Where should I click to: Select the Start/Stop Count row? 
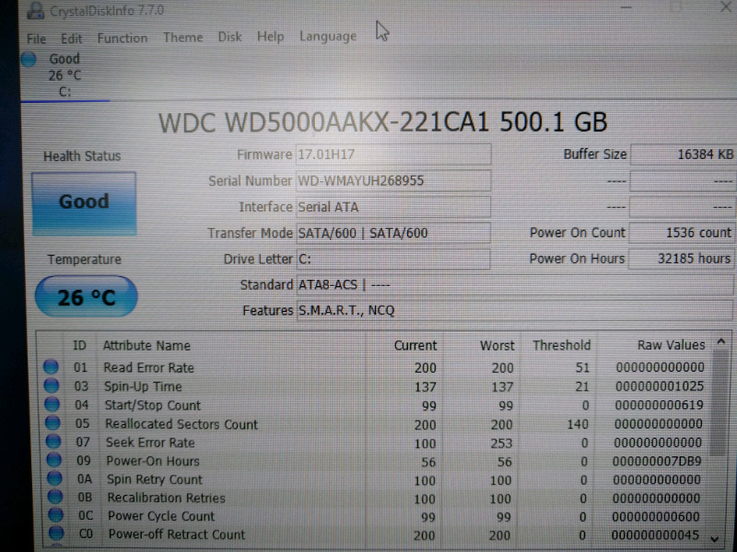coord(375,405)
